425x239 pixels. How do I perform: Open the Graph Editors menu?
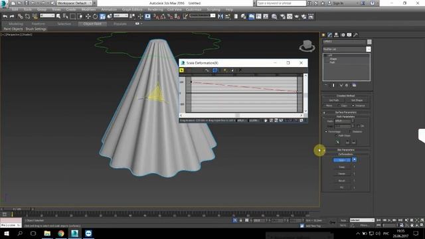point(132,9)
